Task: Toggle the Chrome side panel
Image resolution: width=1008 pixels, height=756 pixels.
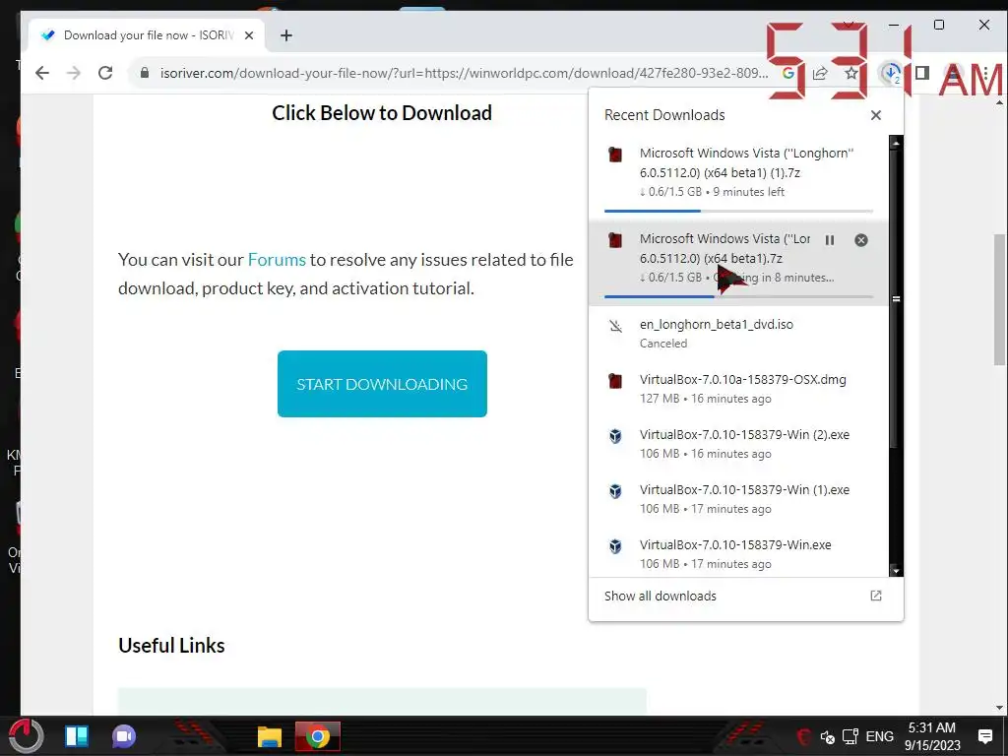Action: pos(921,73)
